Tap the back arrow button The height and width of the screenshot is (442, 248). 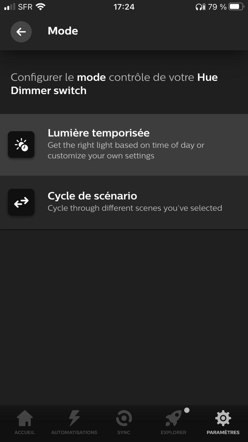(x=21, y=31)
